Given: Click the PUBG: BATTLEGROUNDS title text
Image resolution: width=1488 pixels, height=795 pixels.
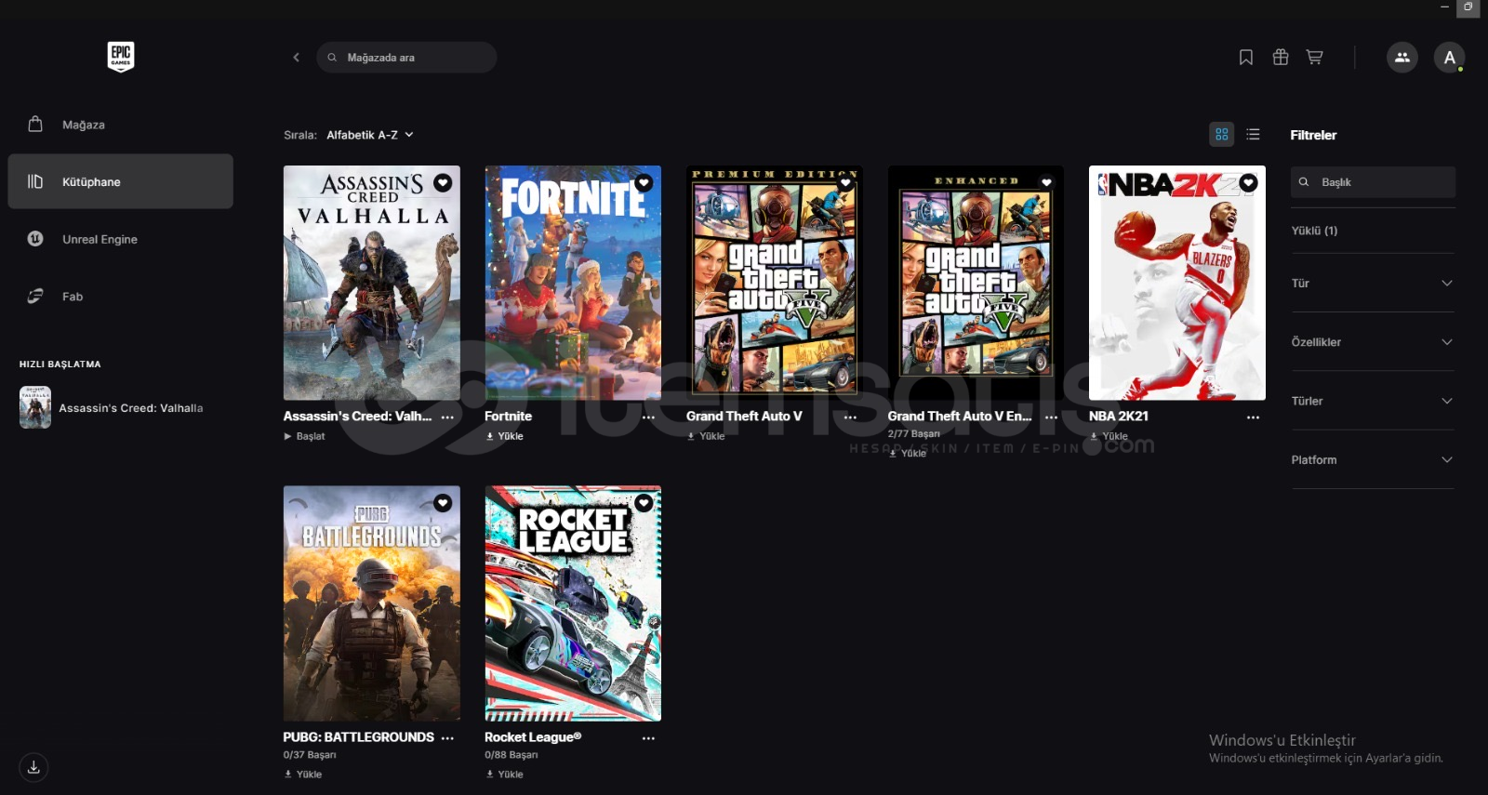Looking at the screenshot, I should [359, 737].
